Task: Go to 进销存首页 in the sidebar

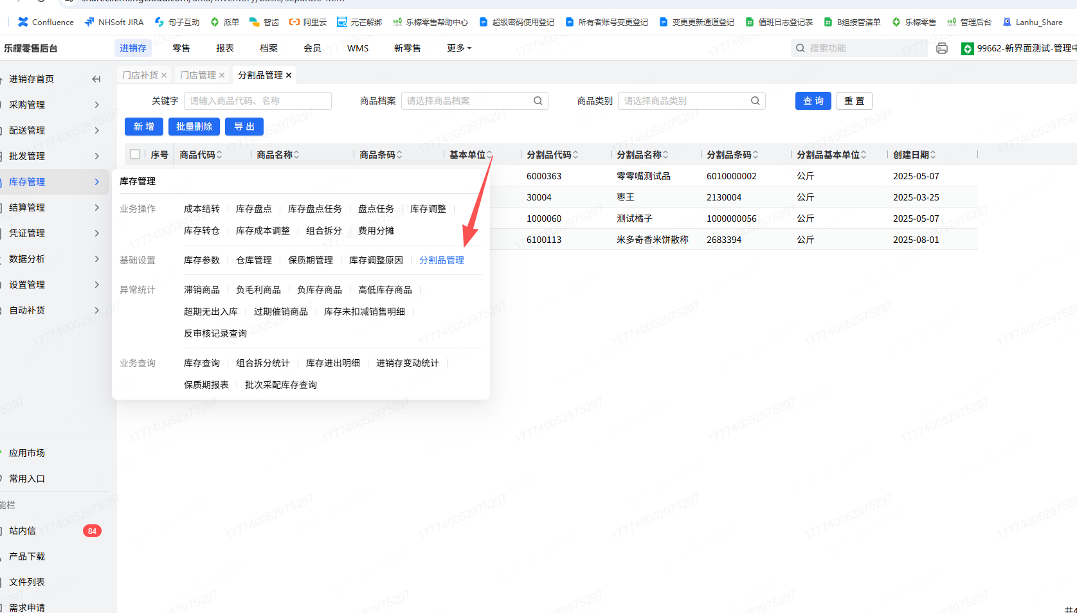Action: (x=32, y=79)
